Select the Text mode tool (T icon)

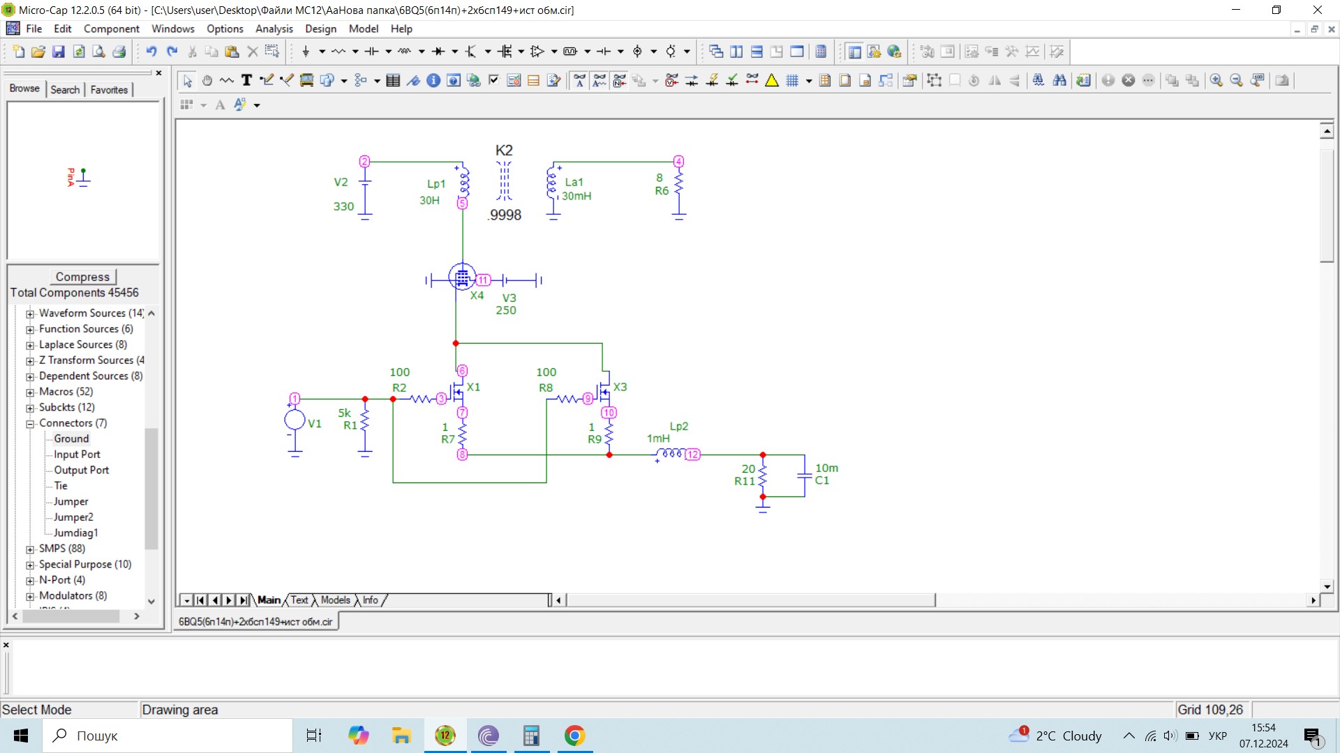(x=246, y=80)
